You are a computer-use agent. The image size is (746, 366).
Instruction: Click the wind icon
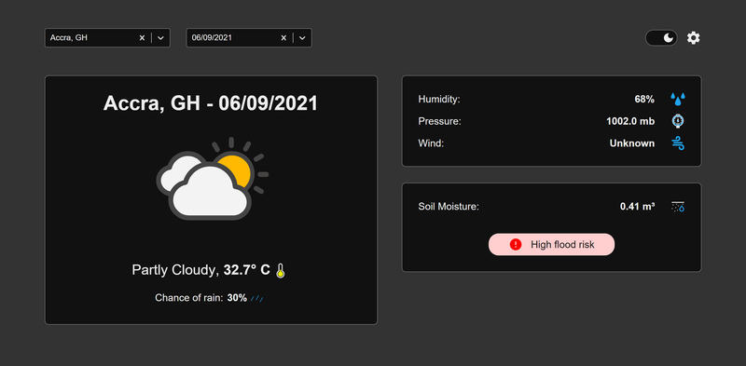(x=678, y=143)
